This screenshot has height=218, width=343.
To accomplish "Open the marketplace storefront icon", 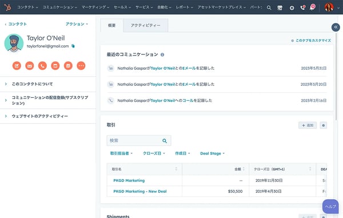I will [x=280, y=8].
